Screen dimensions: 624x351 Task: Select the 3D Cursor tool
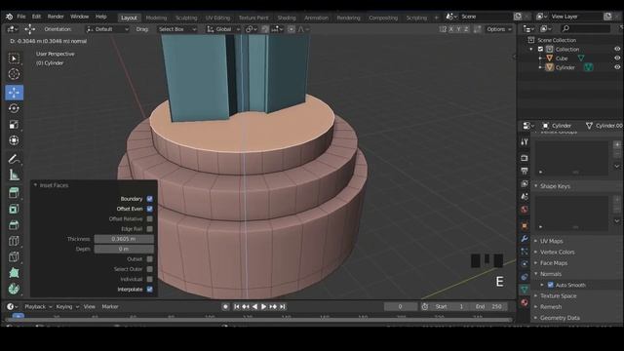click(14, 74)
